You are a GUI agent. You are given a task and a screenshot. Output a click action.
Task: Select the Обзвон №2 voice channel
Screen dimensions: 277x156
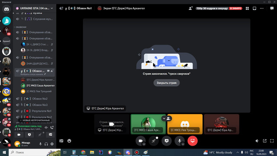[x=35, y=99]
